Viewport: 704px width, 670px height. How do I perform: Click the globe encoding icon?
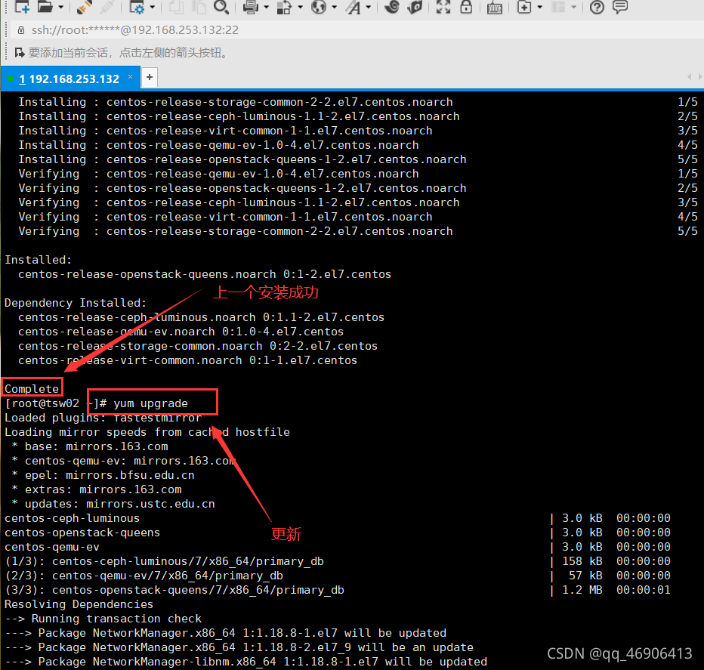point(318,7)
